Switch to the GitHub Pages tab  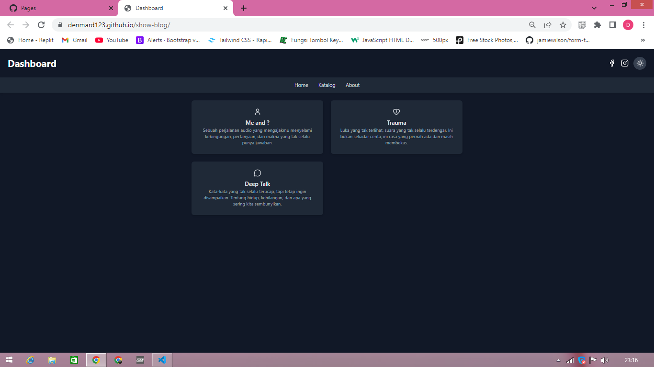tap(57, 8)
